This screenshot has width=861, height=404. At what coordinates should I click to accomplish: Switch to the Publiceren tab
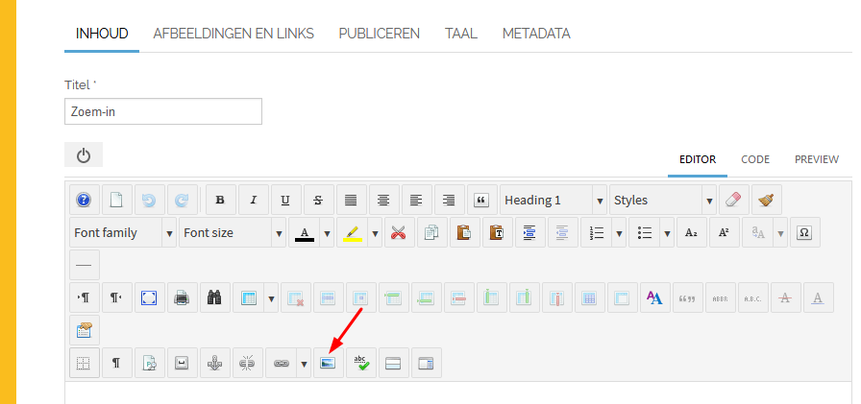pos(379,34)
